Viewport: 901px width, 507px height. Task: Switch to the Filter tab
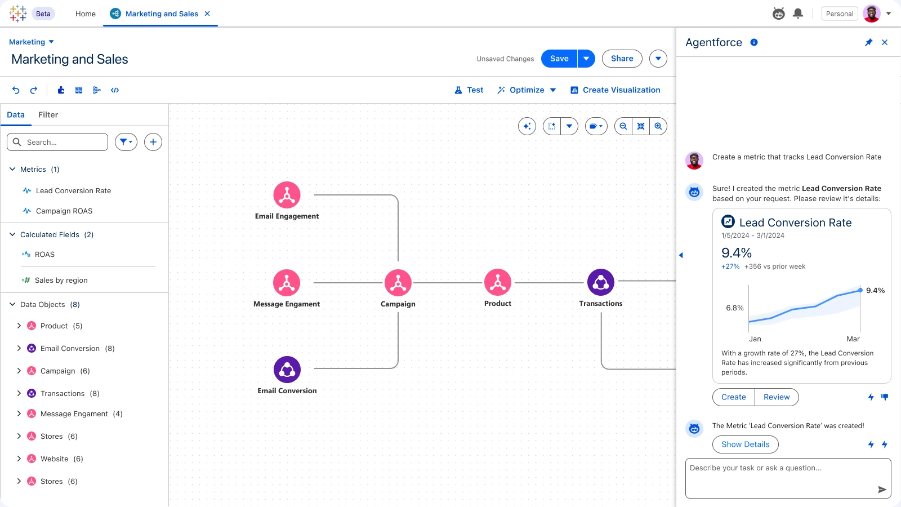(48, 115)
